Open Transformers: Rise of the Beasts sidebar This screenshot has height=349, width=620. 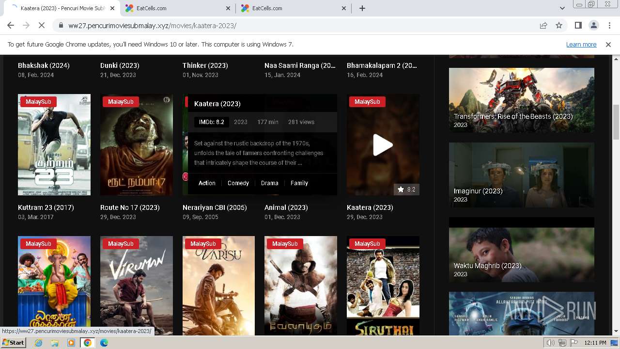[522, 100]
